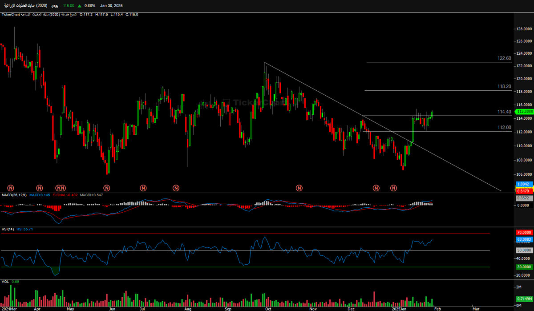This screenshot has height=311, width=534.
Task: Select the 112.00 level label
Action: [505, 127]
